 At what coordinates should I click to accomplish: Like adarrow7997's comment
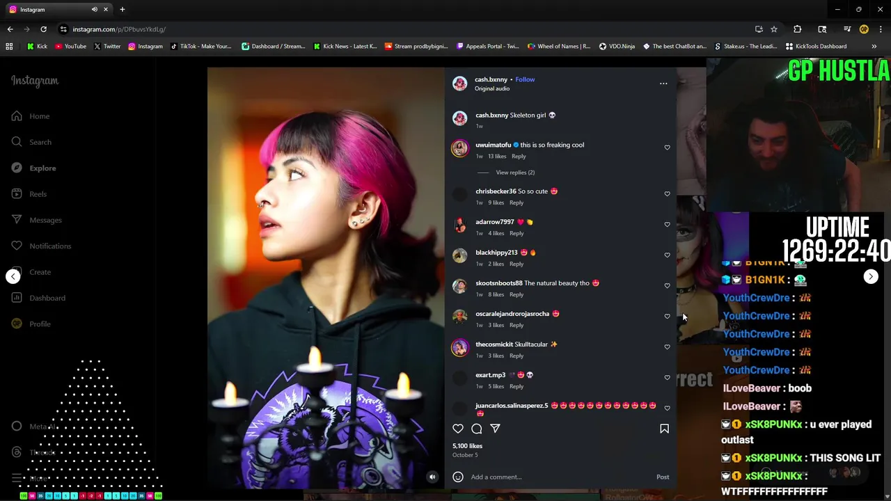tap(667, 224)
